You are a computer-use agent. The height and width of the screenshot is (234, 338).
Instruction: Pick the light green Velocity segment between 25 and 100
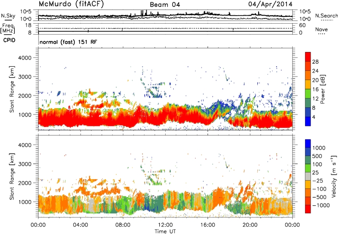[x=308, y=168]
